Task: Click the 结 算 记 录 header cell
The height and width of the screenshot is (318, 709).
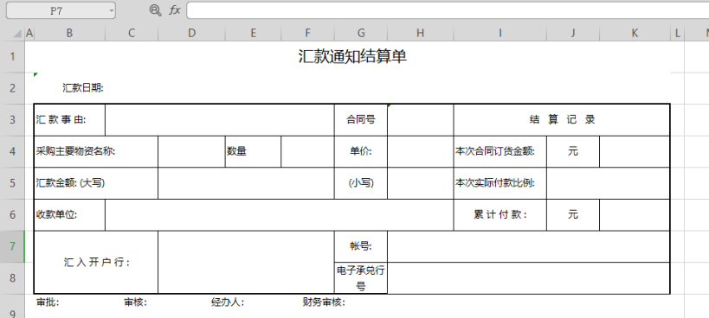Action: pyautogui.click(x=562, y=119)
